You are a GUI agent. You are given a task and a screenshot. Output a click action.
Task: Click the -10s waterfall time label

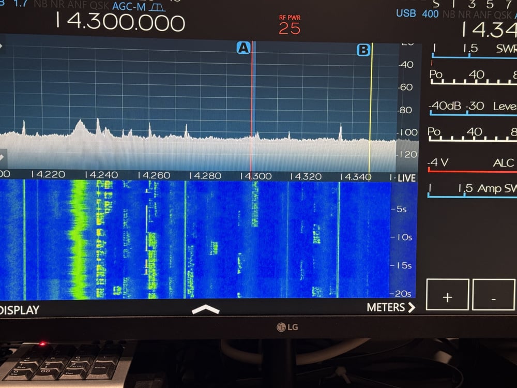tap(401, 237)
